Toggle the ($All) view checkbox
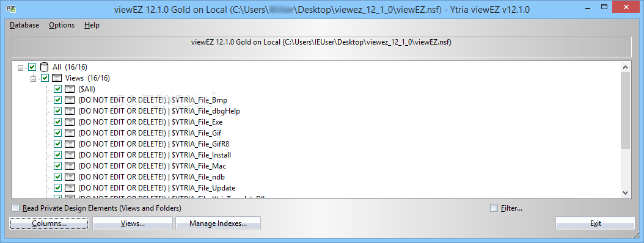The height and width of the screenshot is (243, 644). tap(57, 89)
